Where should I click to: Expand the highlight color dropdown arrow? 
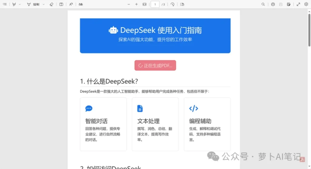tap(20, 4)
